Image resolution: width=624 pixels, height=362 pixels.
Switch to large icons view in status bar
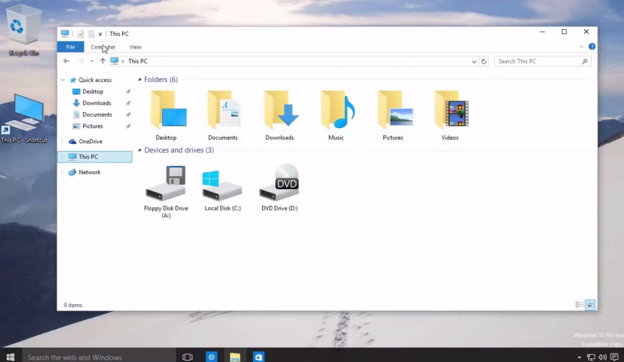tap(590, 305)
